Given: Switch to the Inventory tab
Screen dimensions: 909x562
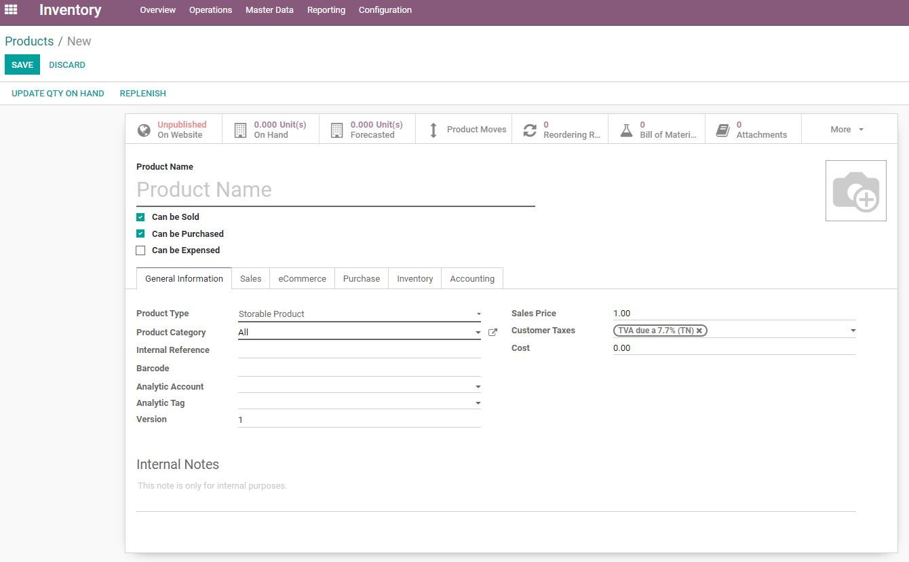Looking at the screenshot, I should click(x=414, y=279).
